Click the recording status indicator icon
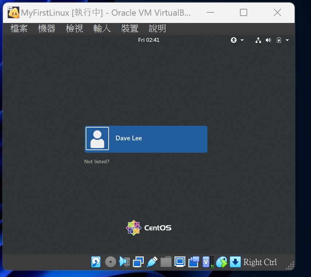This screenshot has height=277, width=311. pos(194,262)
